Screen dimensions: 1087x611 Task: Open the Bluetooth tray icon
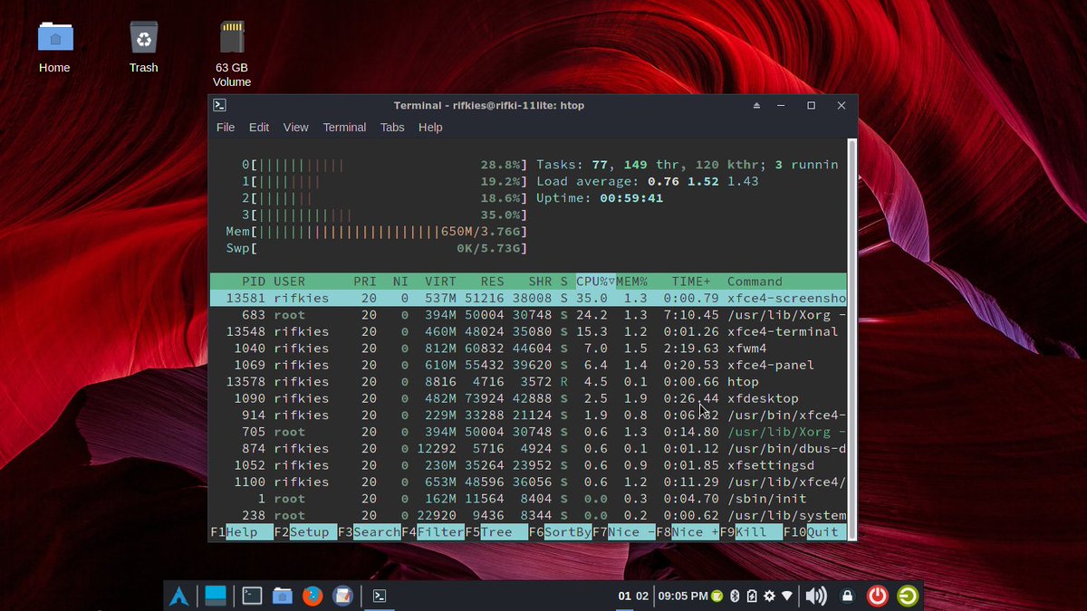[736, 596]
